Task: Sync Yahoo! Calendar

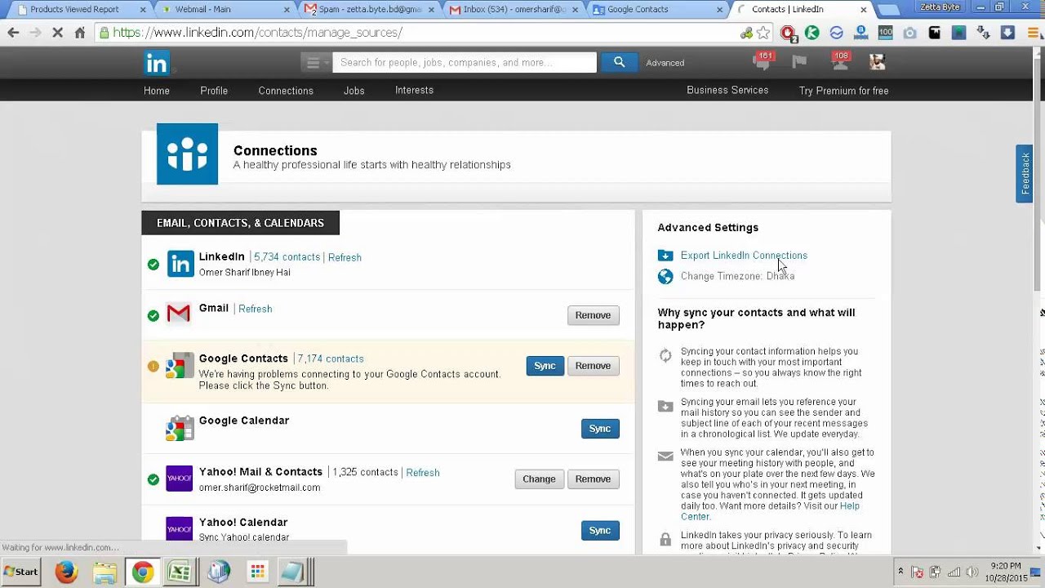Action: (600, 531)
